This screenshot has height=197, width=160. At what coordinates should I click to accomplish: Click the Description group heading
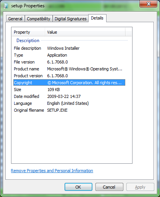click(x=28, y=41)
